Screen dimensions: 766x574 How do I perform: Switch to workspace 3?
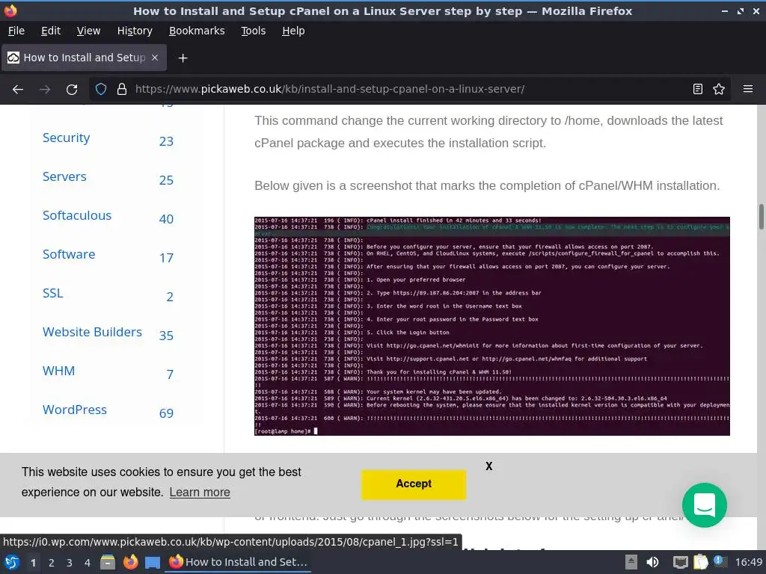[x=70, y=563]
